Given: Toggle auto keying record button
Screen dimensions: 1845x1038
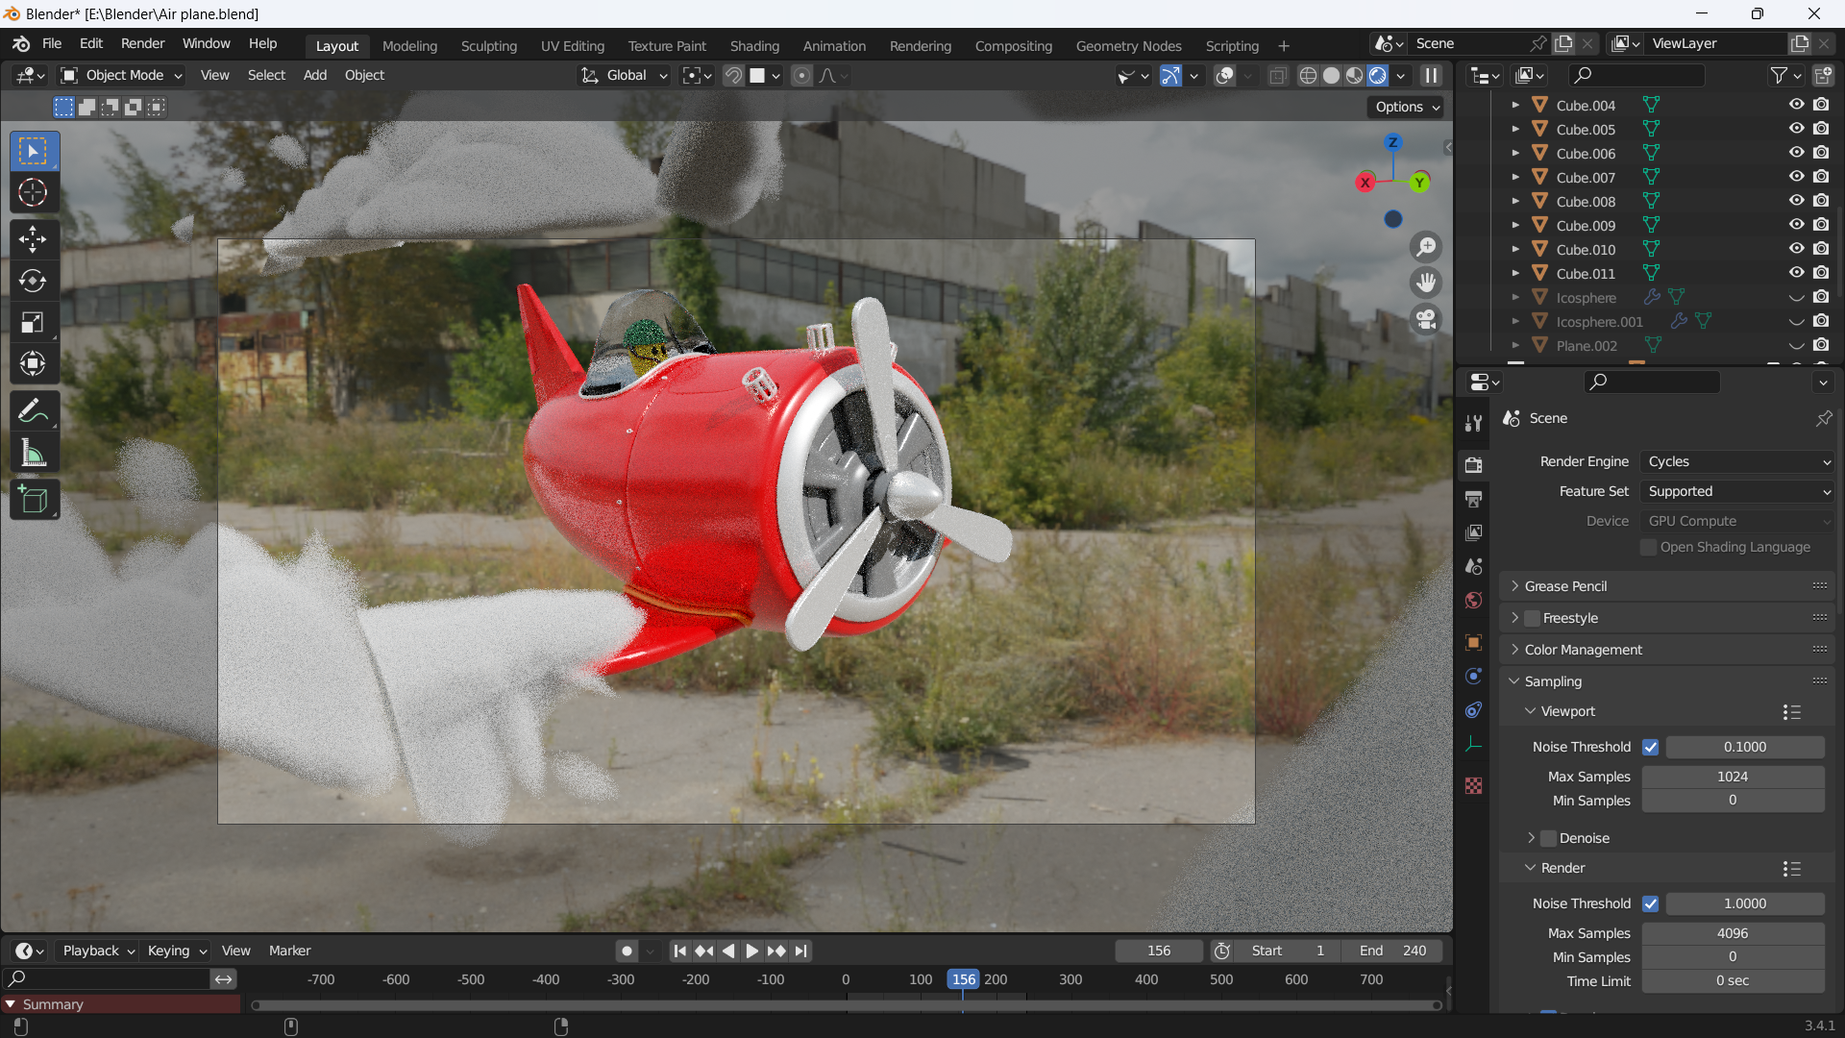Looking at the screenshot, I should (x=627, y=951).
